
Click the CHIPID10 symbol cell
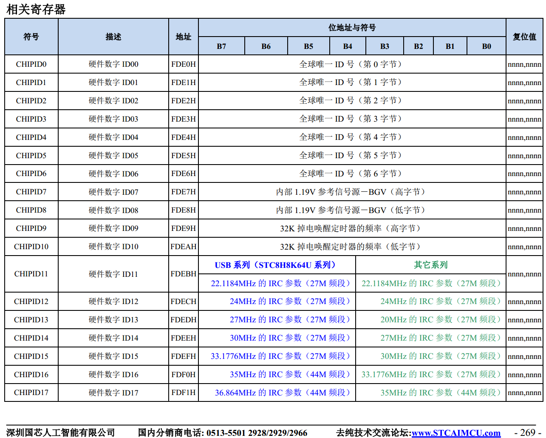[x=31, y=247]
